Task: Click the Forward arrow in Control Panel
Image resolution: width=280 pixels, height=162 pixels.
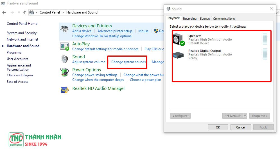Action: click(12, 12)
